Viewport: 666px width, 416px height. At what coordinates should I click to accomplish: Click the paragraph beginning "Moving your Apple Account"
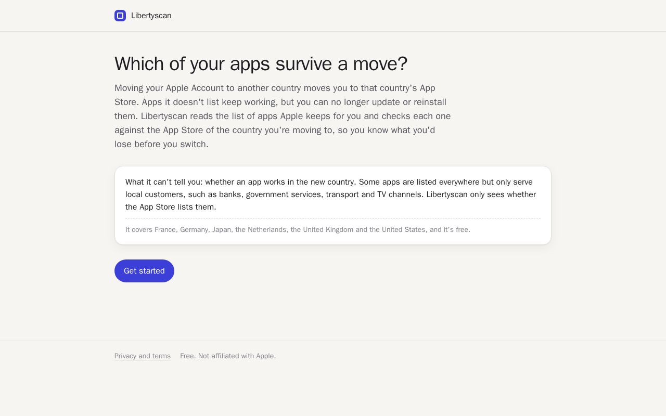(x=283, y=116)
